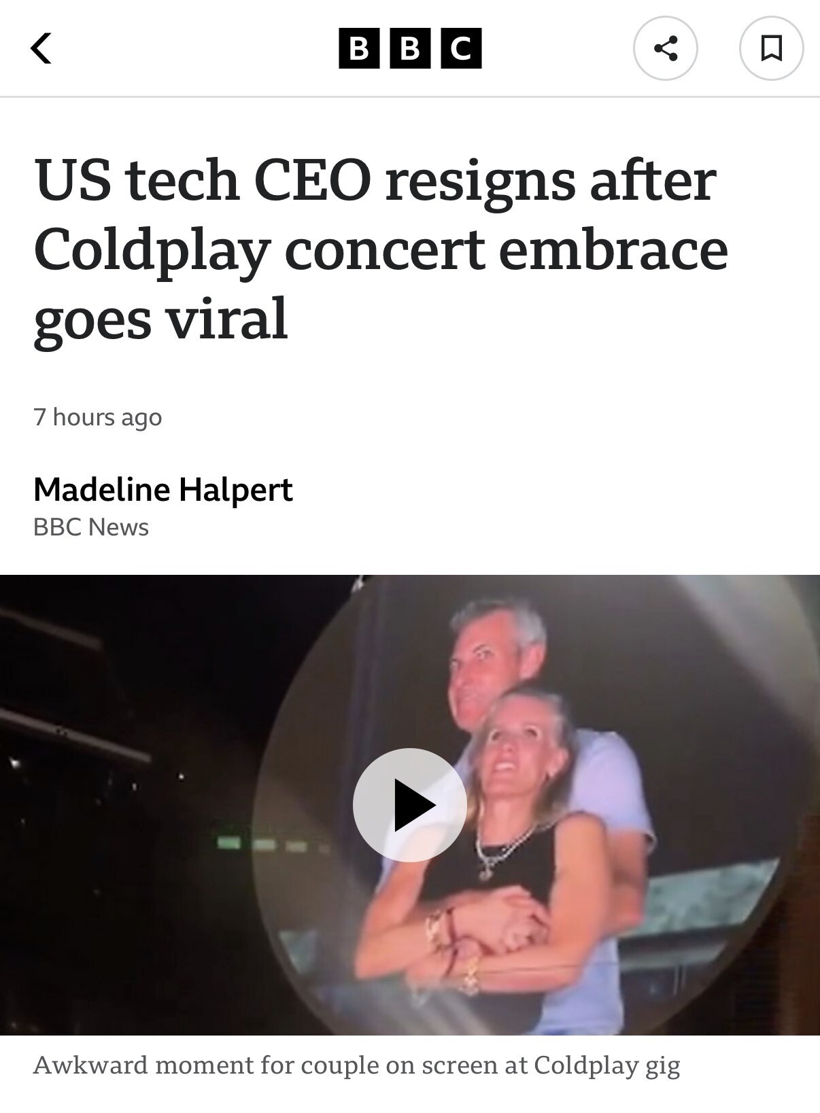Image resolution: width=820 pixels, height=1113 pixels.
Task: Click the first B block of BBC logo
Action: pos(359,48)
